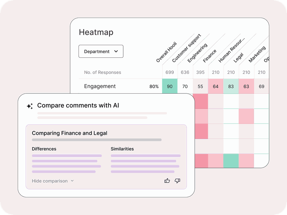Click the Legal column header
The height and width of the screenshot is (215, 287).
click(238, 57)
